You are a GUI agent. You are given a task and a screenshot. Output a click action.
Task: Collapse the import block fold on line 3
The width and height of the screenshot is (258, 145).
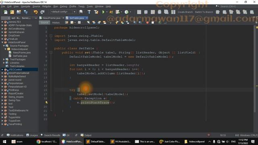(x=51, y=36)
